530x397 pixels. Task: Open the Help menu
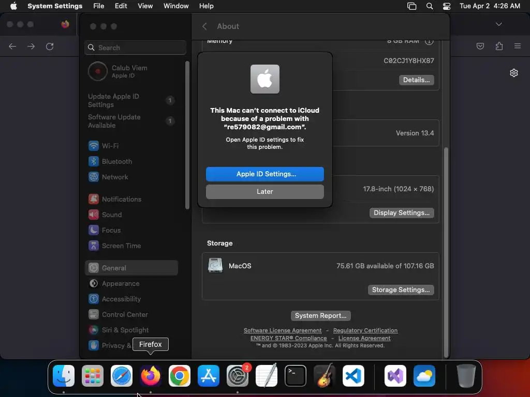(206, 6)
